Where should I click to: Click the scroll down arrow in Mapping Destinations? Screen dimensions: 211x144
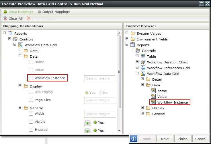(x=119, y=131)
